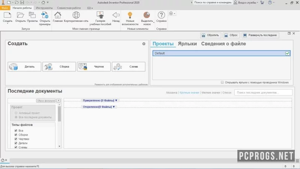Create a new Деталь part
The height and width of the screenshot is (169, 300).
[24, 67]
